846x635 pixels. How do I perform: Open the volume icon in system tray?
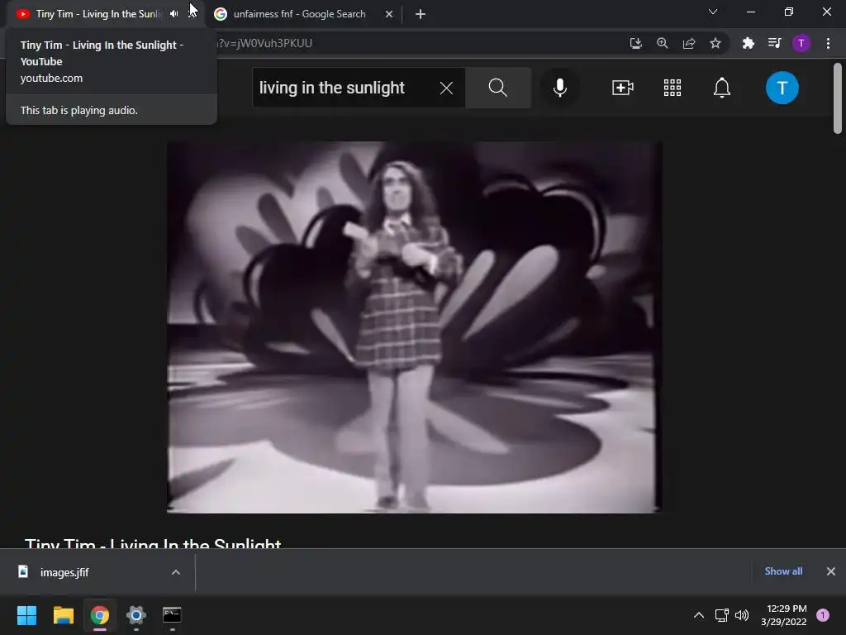743,615
